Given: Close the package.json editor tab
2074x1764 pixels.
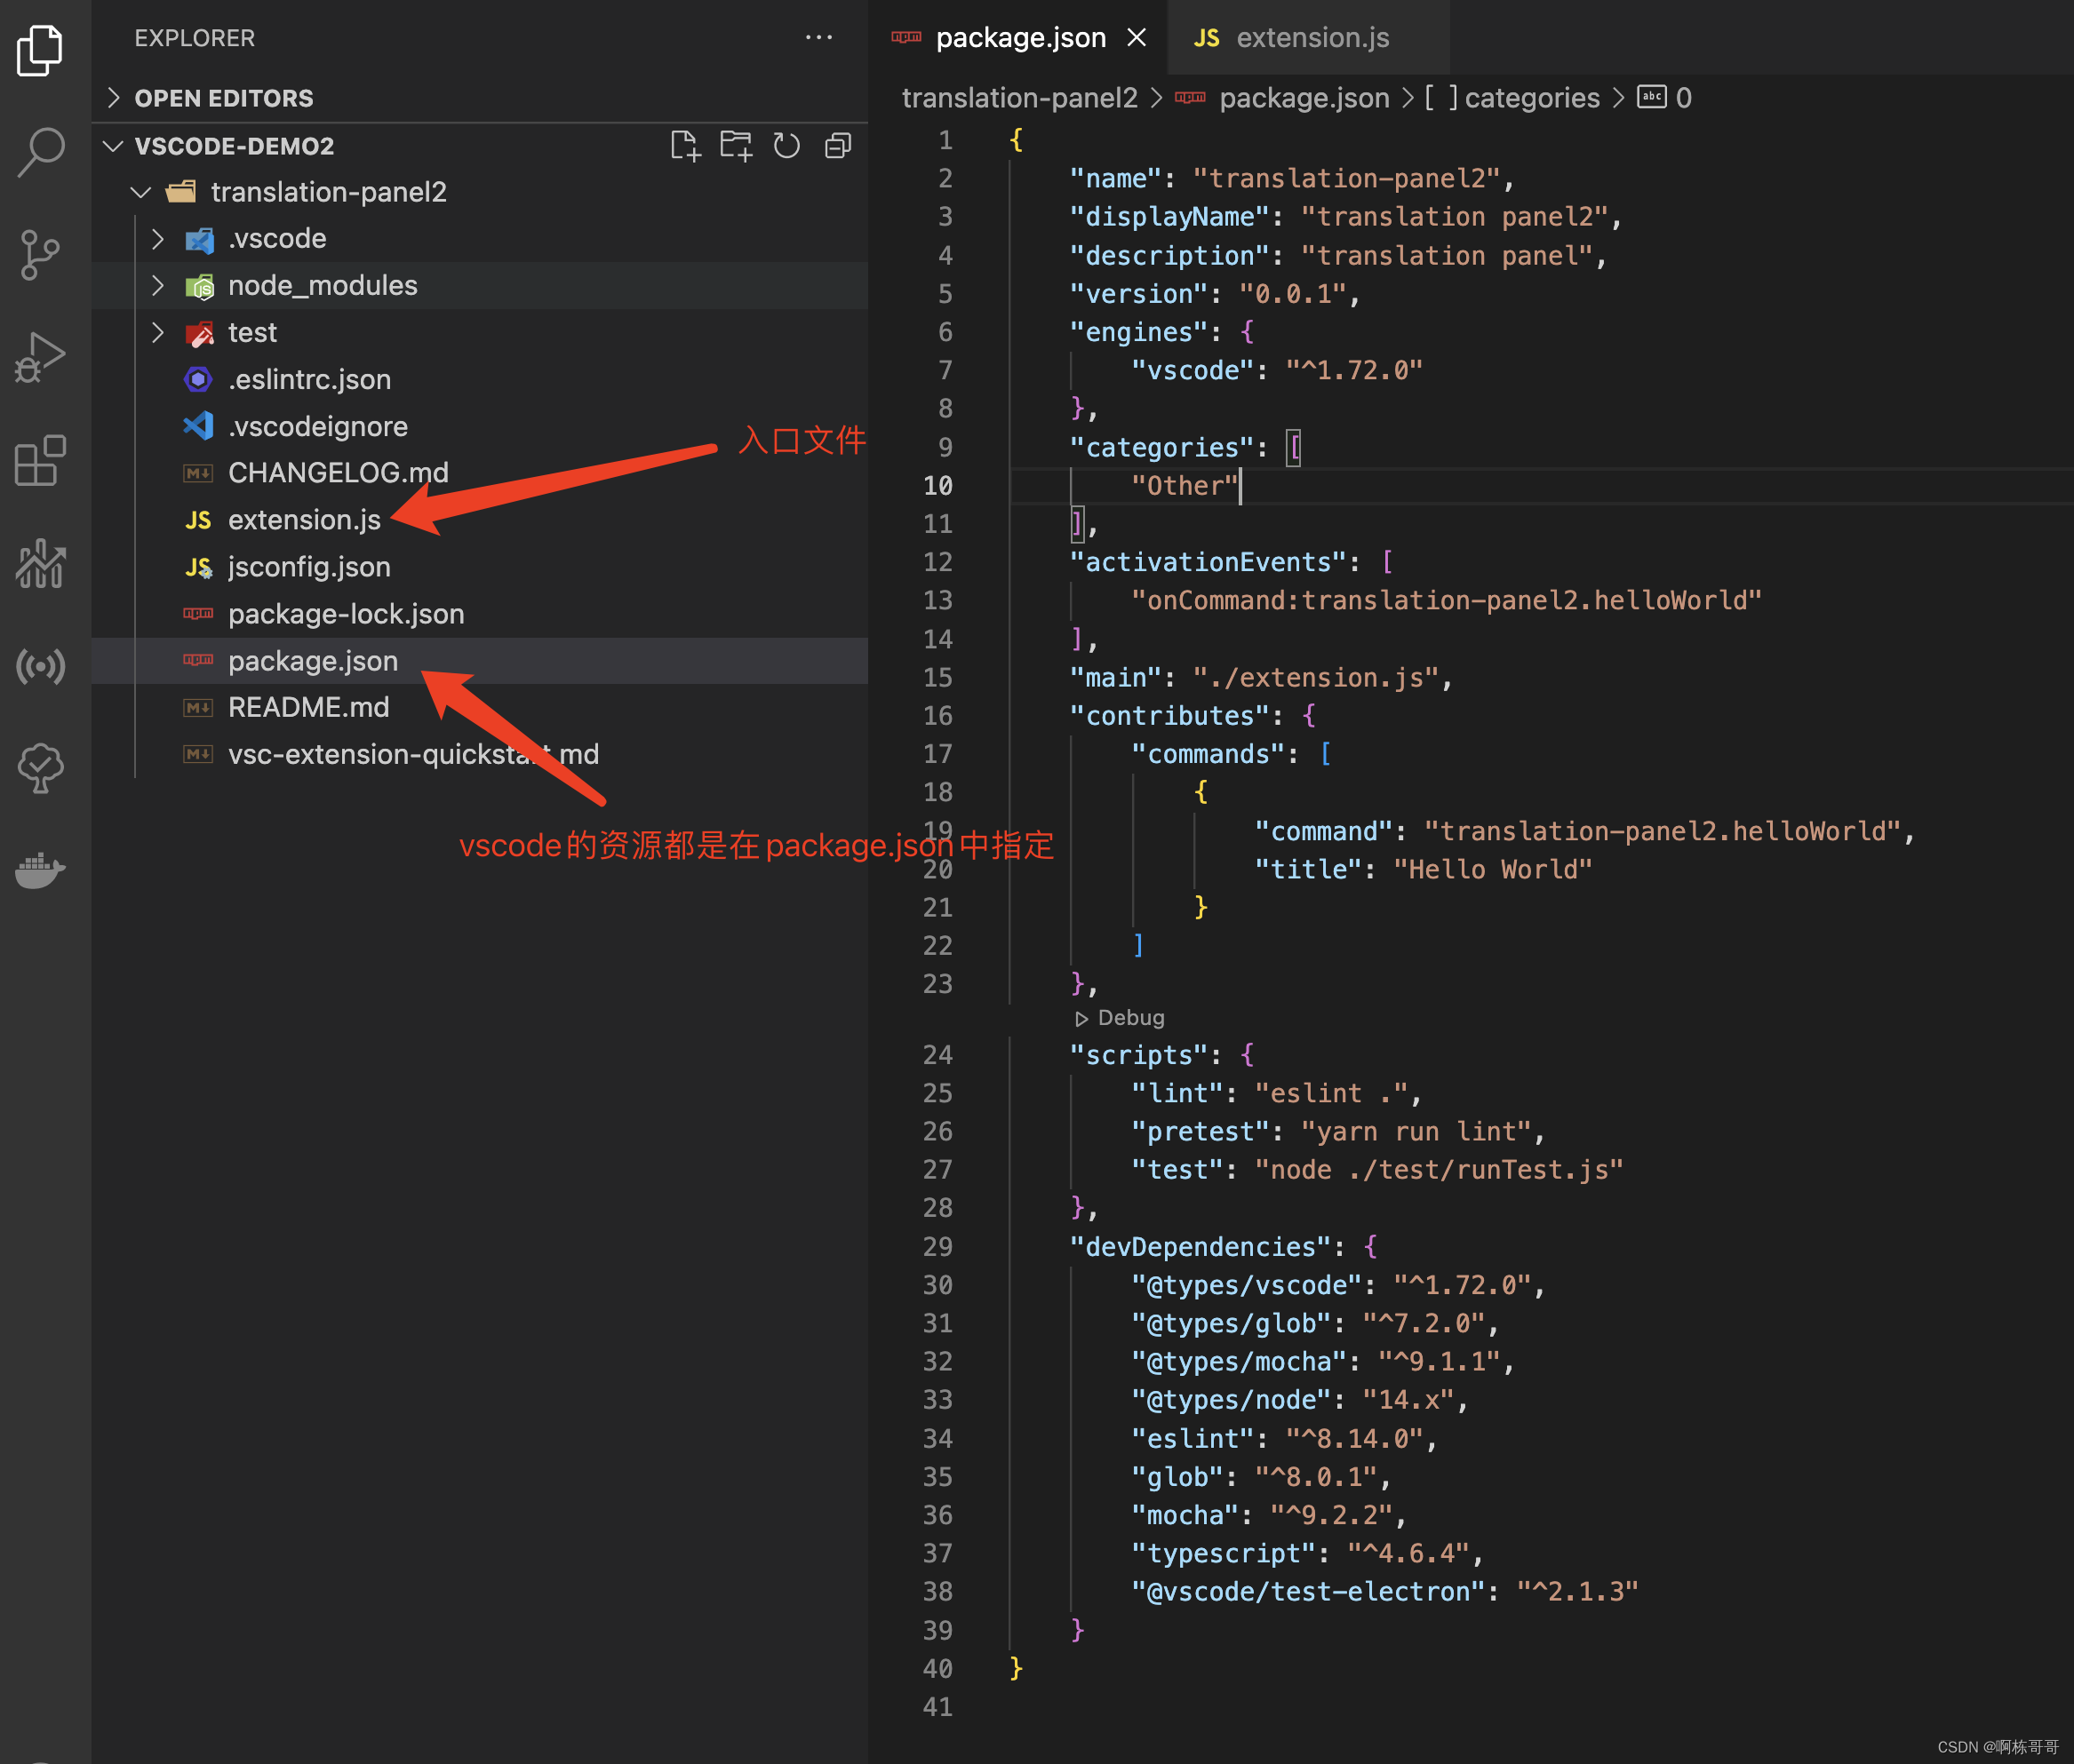Looking at the screenshot, I should pos(1137,38).
